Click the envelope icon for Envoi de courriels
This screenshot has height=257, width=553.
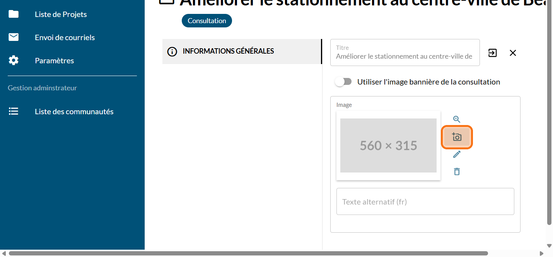[14, 37]
